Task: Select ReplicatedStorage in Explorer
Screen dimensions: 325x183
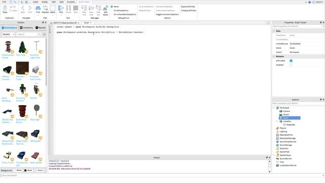Action: tap(287, 138)
